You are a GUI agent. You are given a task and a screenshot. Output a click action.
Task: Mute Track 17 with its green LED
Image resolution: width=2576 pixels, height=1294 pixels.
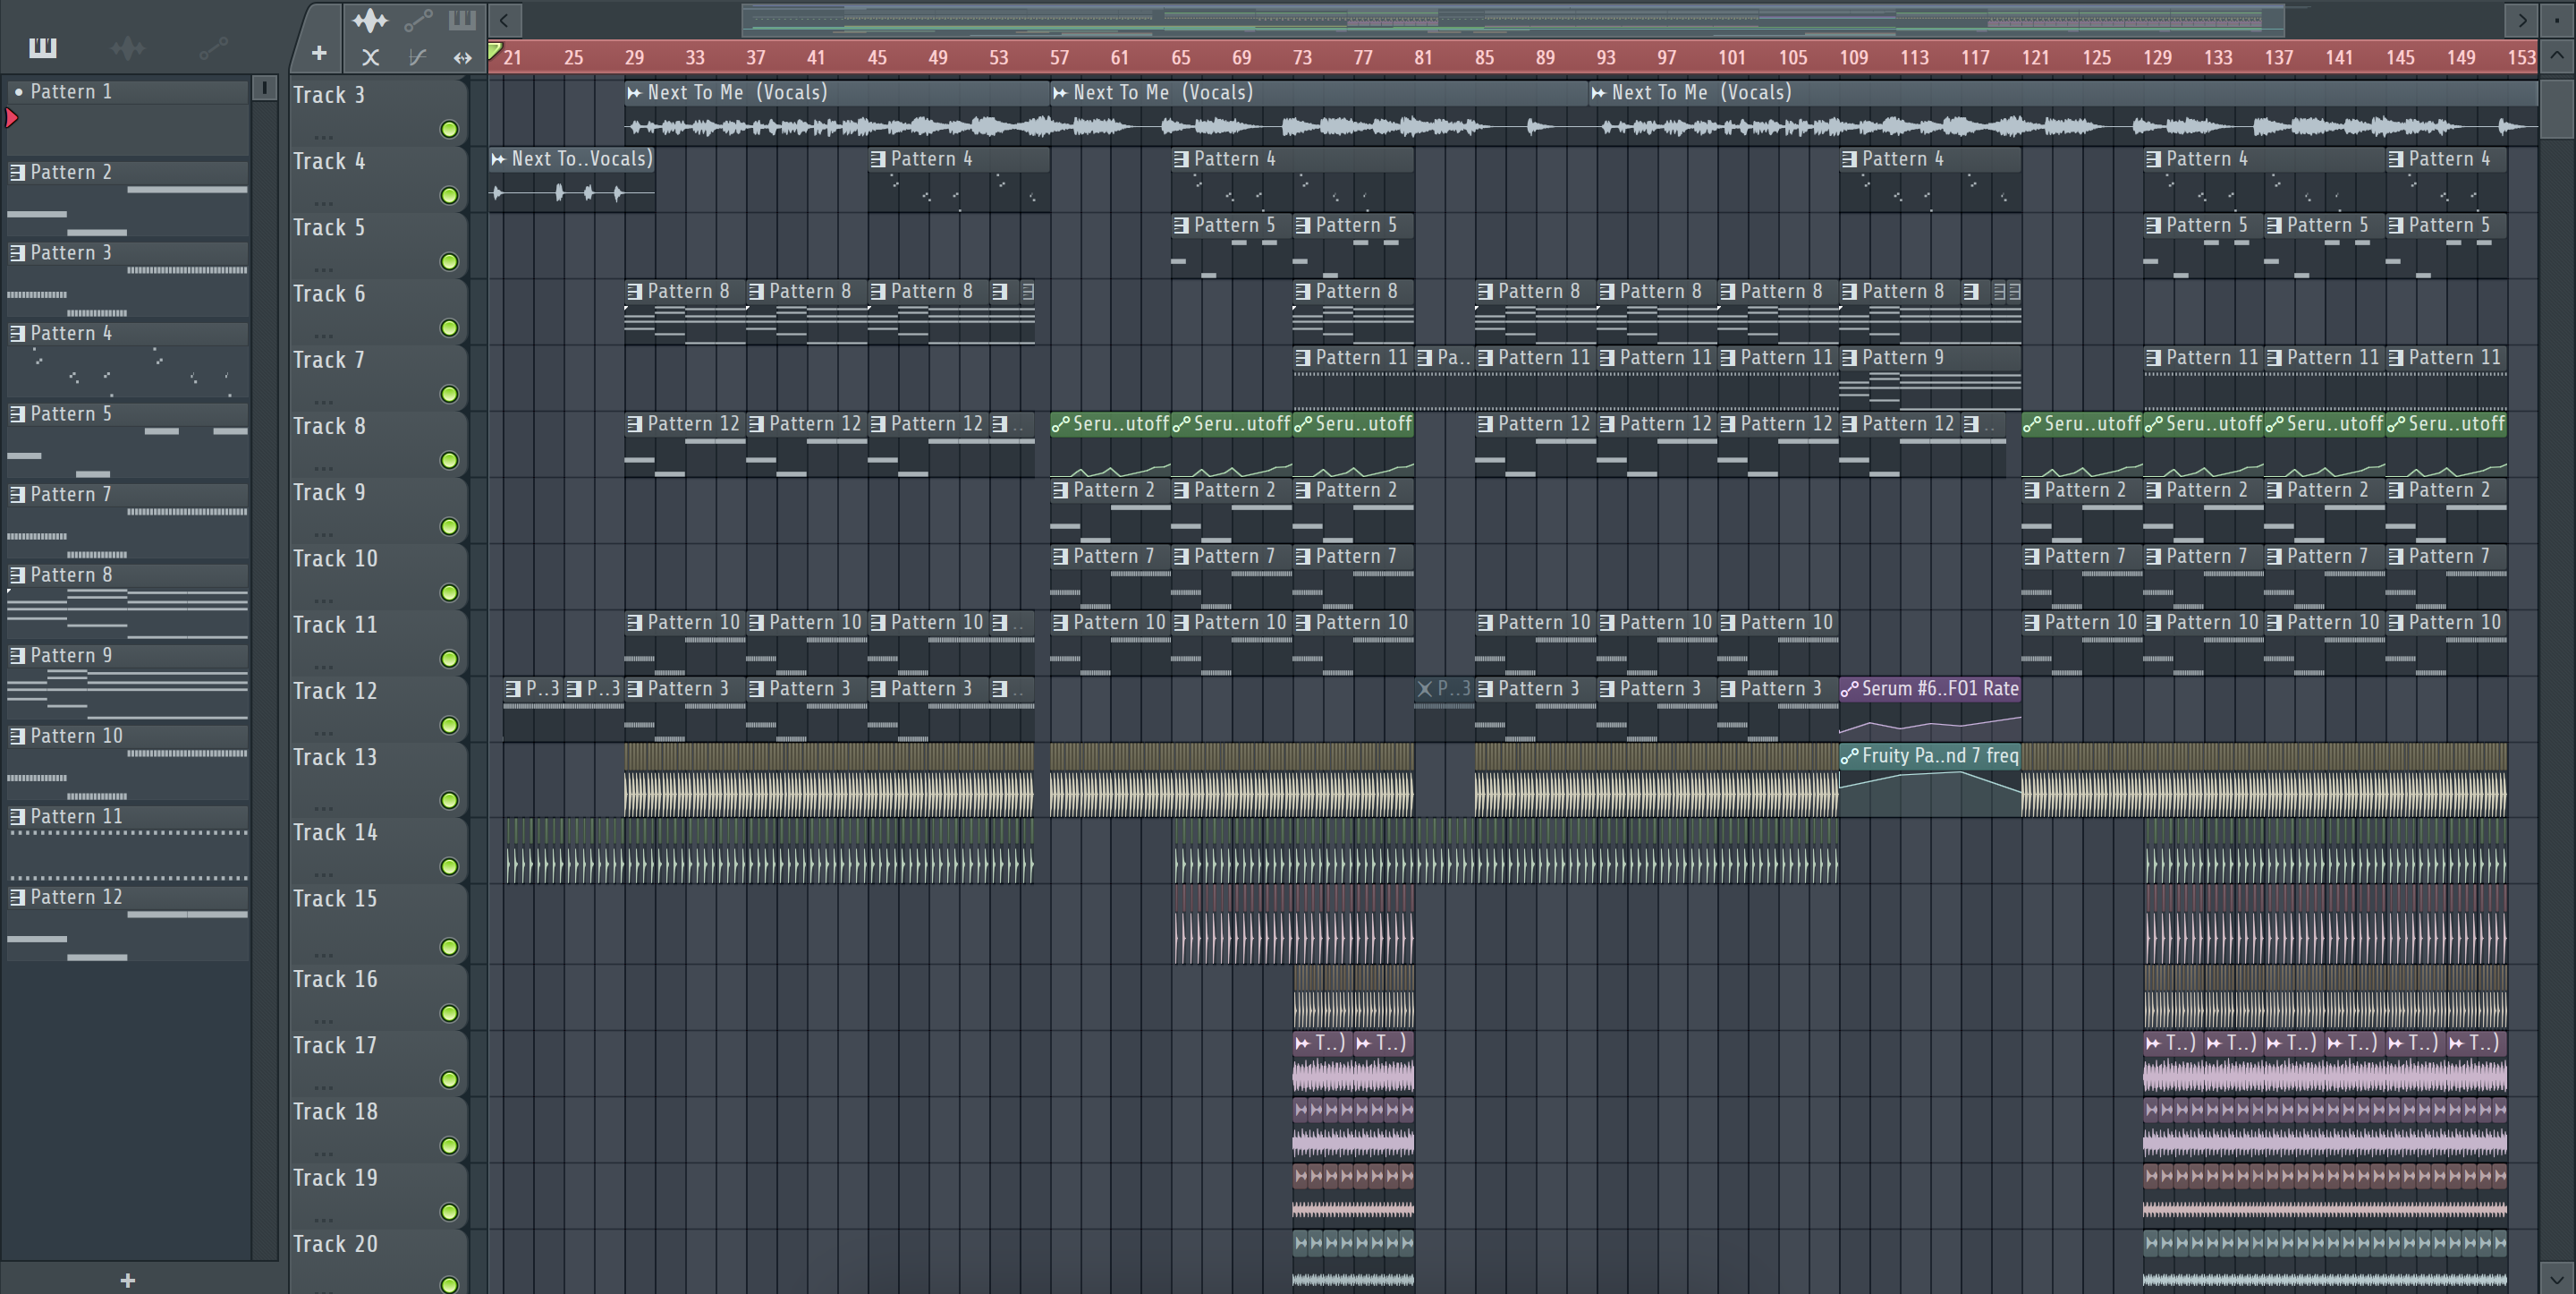coord(449,1080)
